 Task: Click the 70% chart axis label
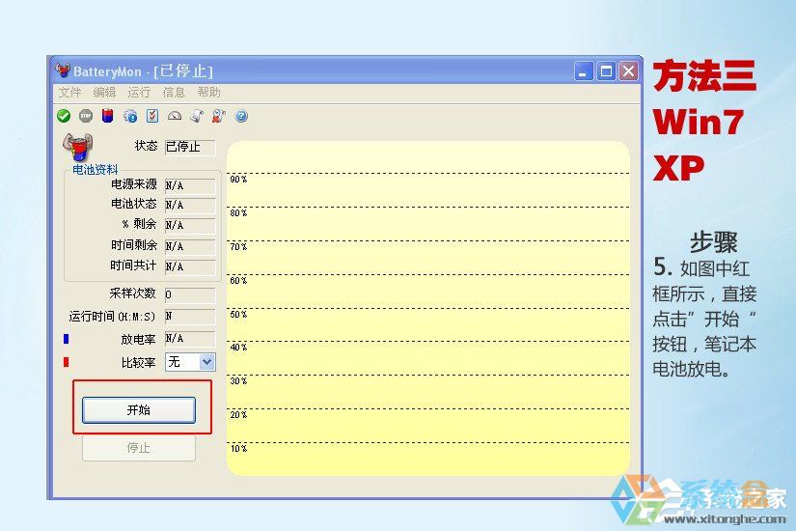coord(238,247)
